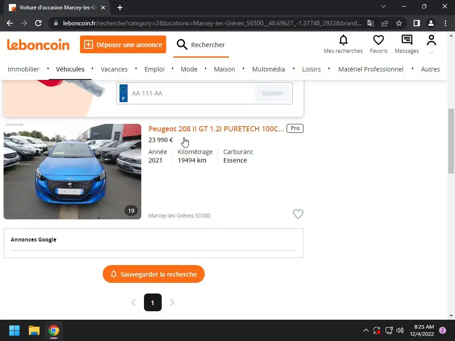The image size is (455, 341).
Task: Select the Véhicules category
Action: (x=70, y=69)
